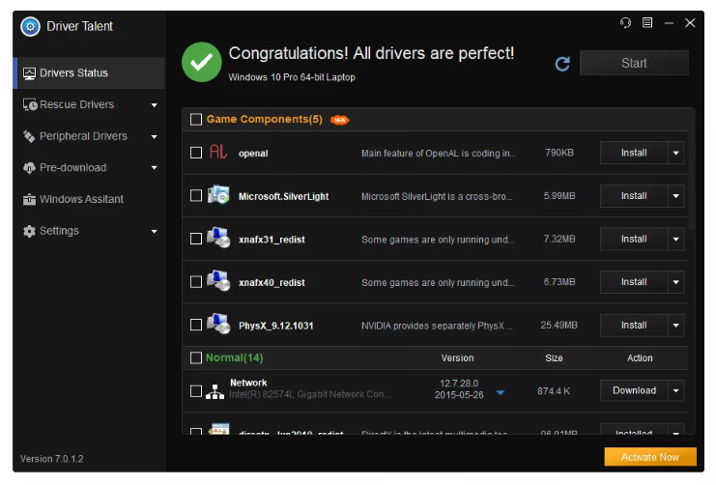Image resolution: width=716 pixels, height=485 pixels.
Task: Check the xnafx31_redist checkbox
Action: [196, 239]
